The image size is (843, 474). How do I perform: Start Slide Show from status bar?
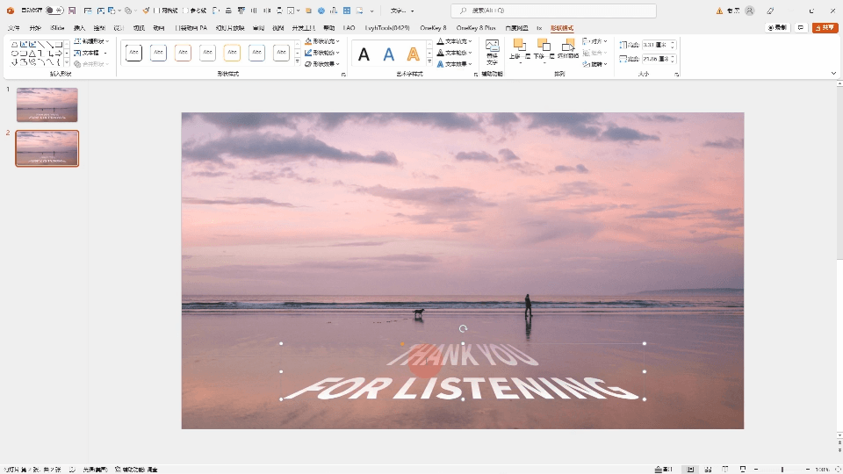pos(743,469)
